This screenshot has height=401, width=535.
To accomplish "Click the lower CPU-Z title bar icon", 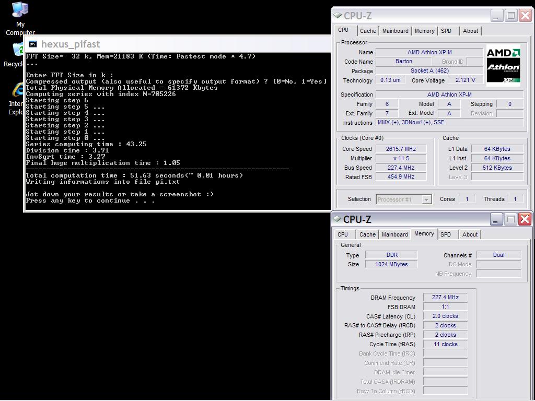I will (x=337, y=219).
